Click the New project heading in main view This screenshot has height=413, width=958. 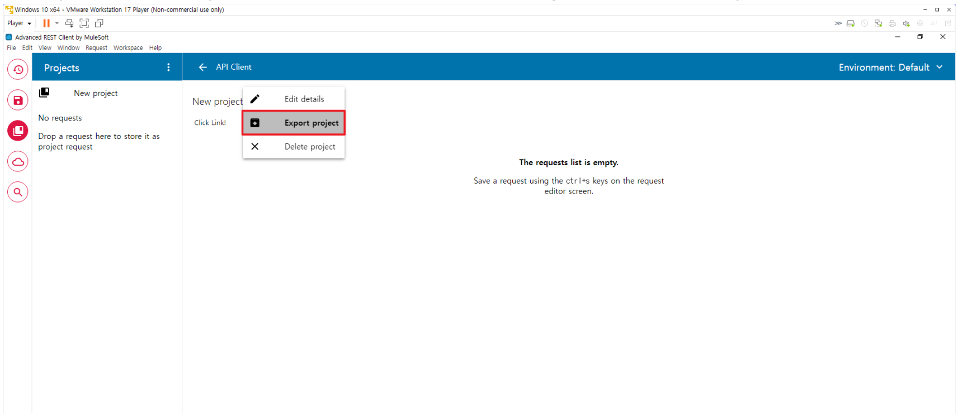pos(218,102)
